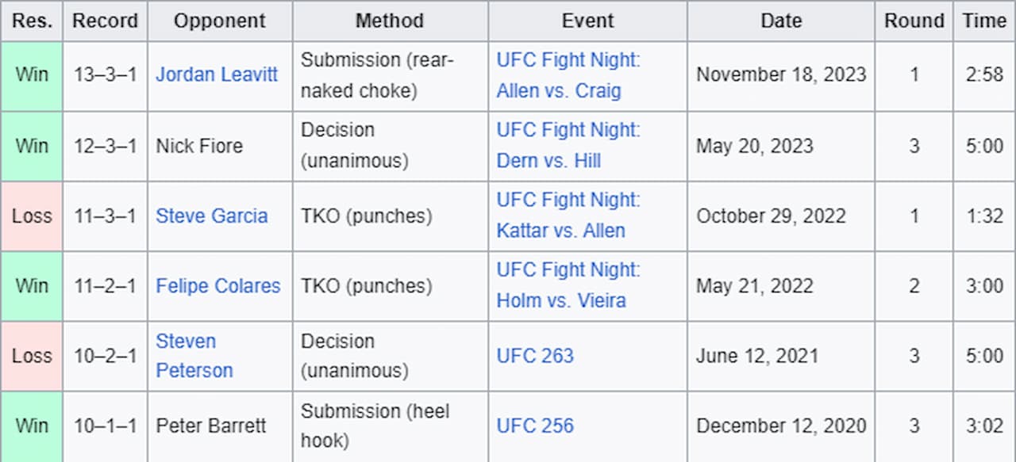This screenshot has height=462, width=1016.
Task: Select the Event column header
Action: (587, 21)
